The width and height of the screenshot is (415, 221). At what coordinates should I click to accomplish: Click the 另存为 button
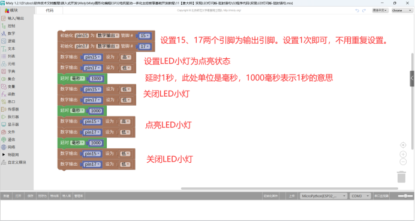(x=43, y=196)
